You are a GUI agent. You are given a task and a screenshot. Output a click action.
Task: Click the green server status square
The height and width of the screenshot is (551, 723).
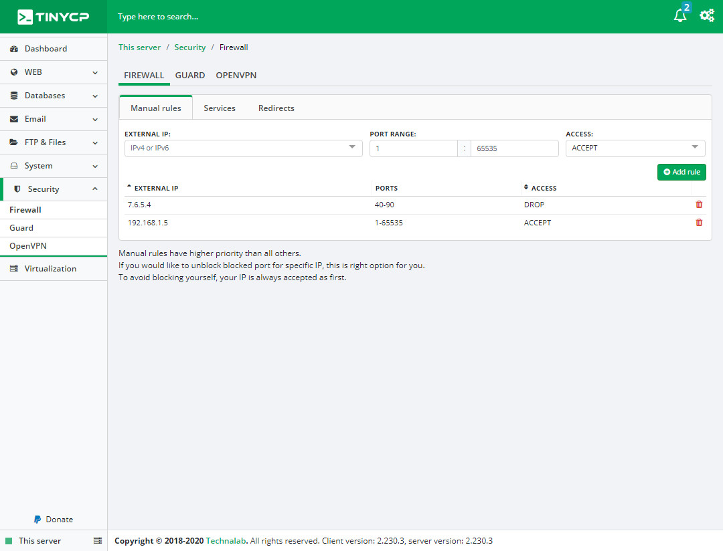tap(9, 541)
